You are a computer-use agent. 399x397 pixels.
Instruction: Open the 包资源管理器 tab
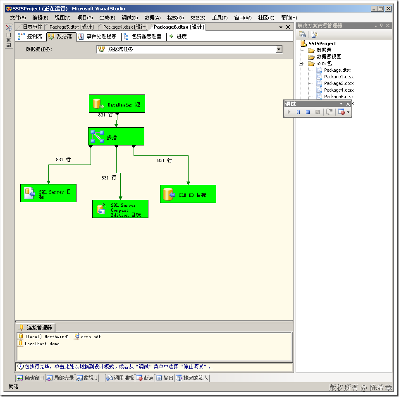pos(143,36)
